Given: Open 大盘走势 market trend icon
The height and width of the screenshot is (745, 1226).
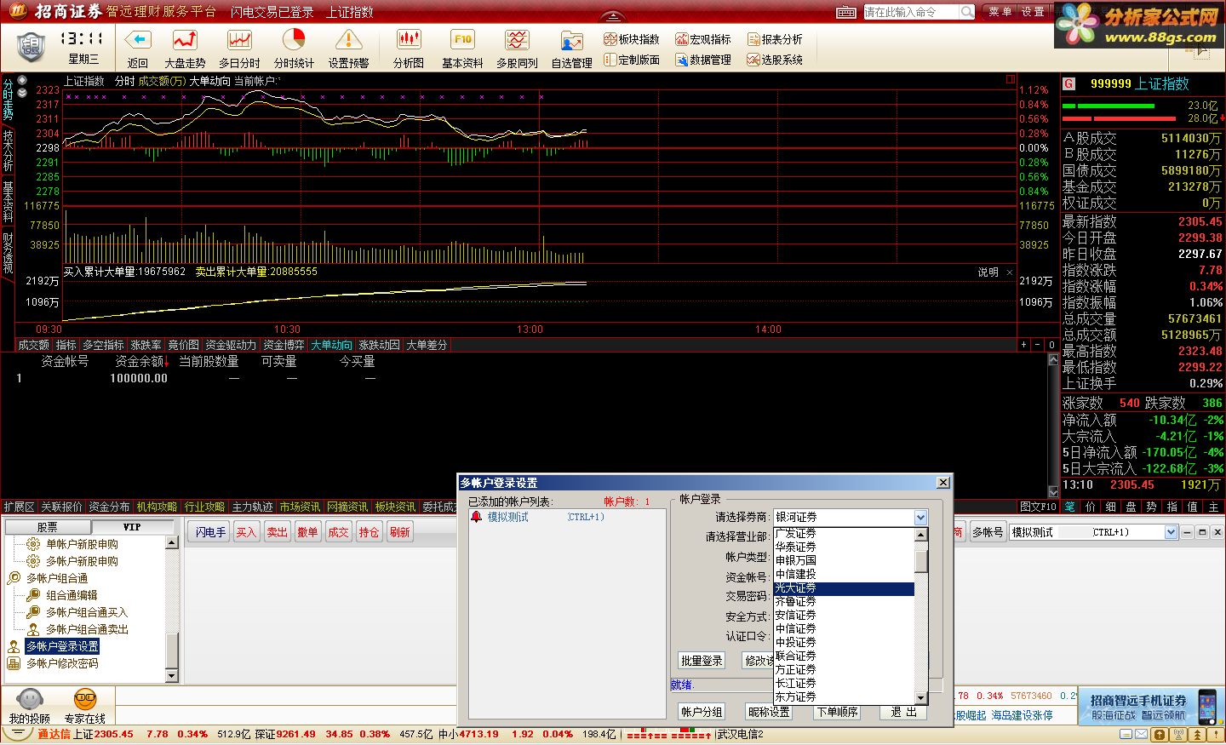Looking at the screenshot, I should pos(185,40).
